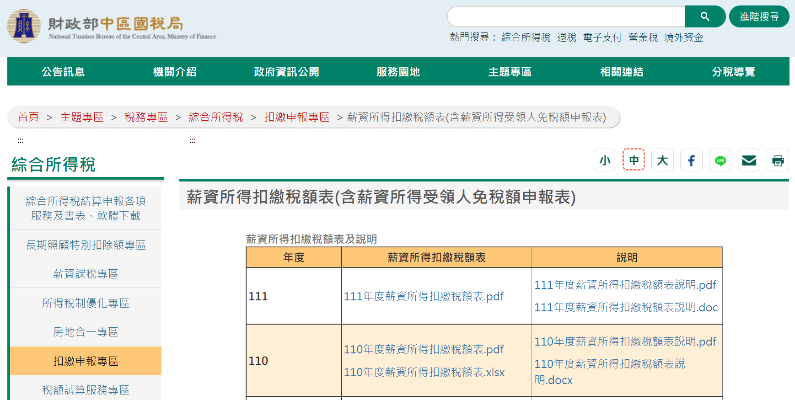
Task: Open 機關介紹 main menu
Action: (175, 72)
